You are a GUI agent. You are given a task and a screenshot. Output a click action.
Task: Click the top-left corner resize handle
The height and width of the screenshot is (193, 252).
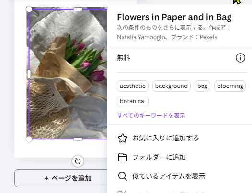click(29, 9)
